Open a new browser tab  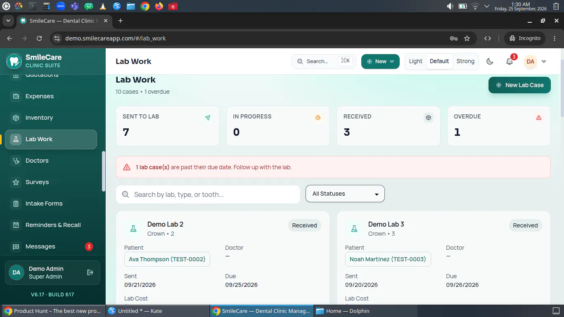[121, 21]
